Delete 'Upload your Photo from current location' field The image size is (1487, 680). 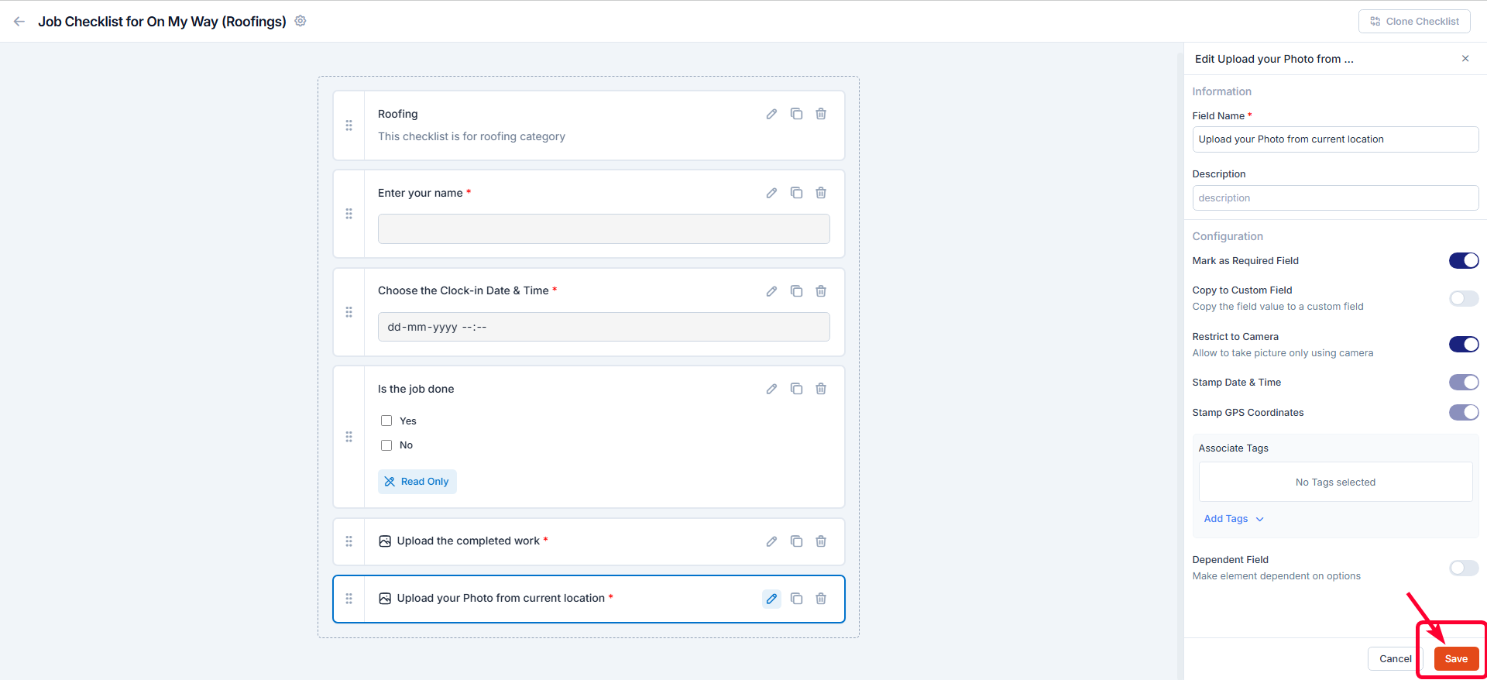pos(821,599)
